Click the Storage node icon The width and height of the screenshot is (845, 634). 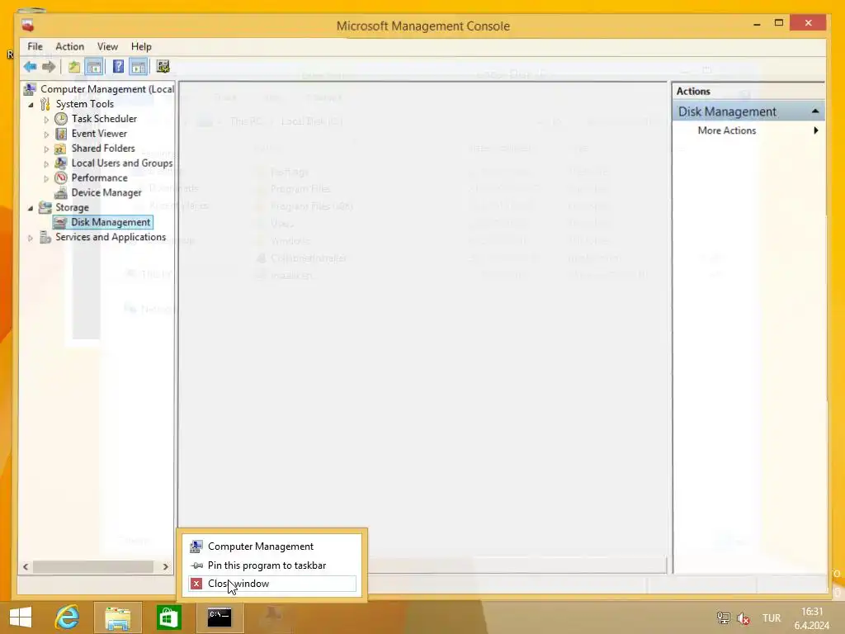click(x=45, y=207)
